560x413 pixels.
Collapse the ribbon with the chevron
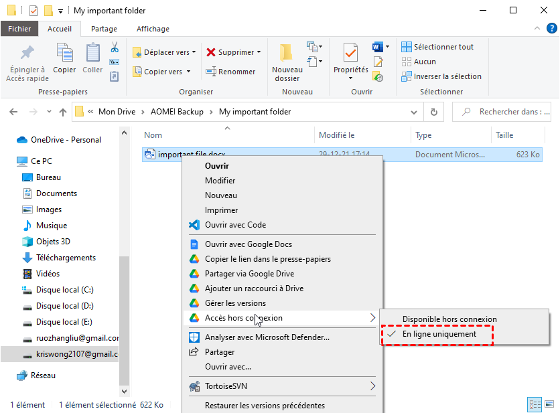(537, 28)
